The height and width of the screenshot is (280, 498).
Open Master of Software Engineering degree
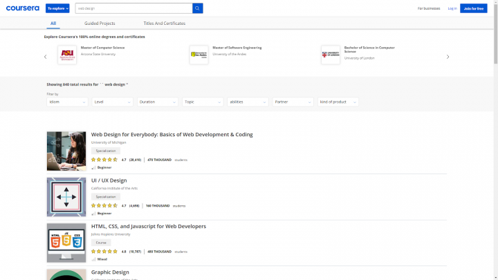(x=237, y=48)
